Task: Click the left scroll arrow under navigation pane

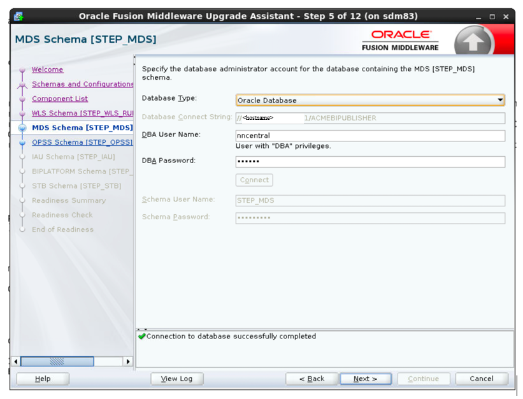Action: (x=16, y=361)
